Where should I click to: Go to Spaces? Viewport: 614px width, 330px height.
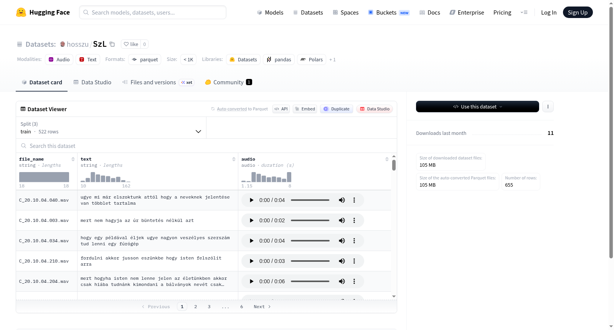click(x=345, y=12)
